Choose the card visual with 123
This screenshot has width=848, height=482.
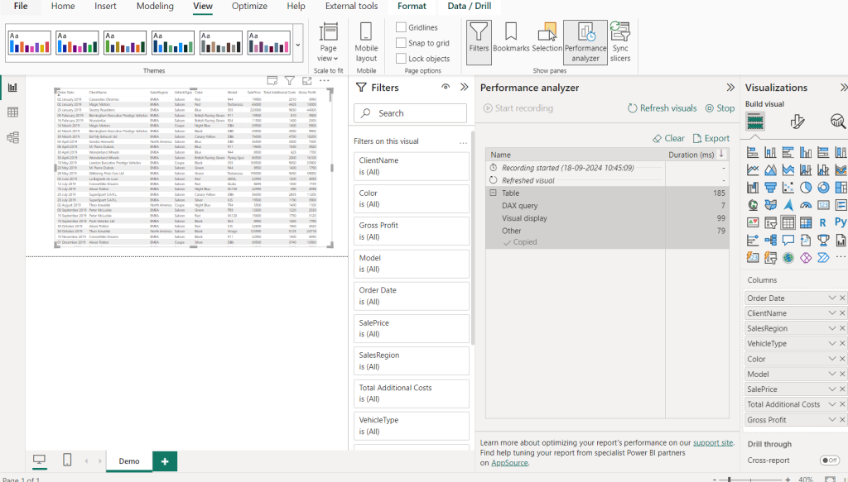823,205
